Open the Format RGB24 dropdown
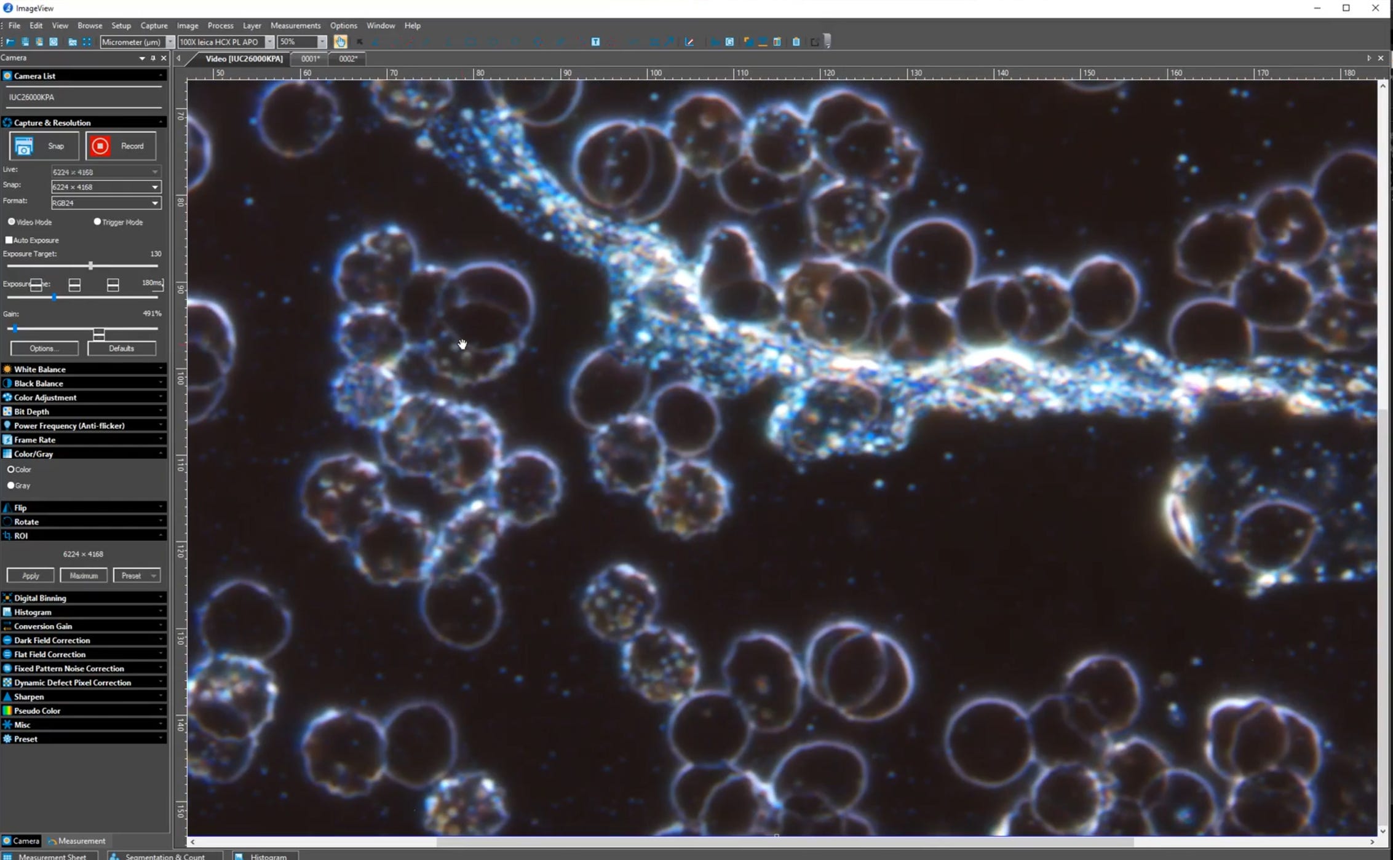The image size is (1393, 860). 155,203
